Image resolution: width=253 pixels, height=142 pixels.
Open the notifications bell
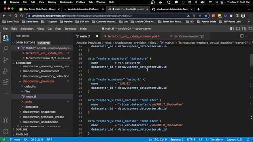click(x=248, y=139)
